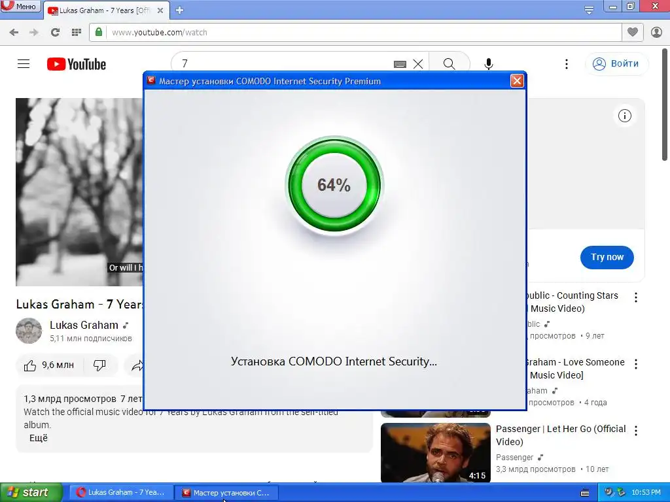Close the Lukas Graham browser tab
670x502 pixels.
pos(160,10)
